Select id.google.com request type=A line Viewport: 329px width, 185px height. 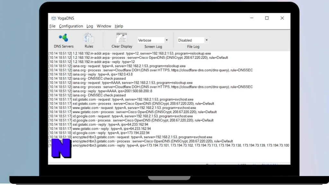click(x=121, y=116)
